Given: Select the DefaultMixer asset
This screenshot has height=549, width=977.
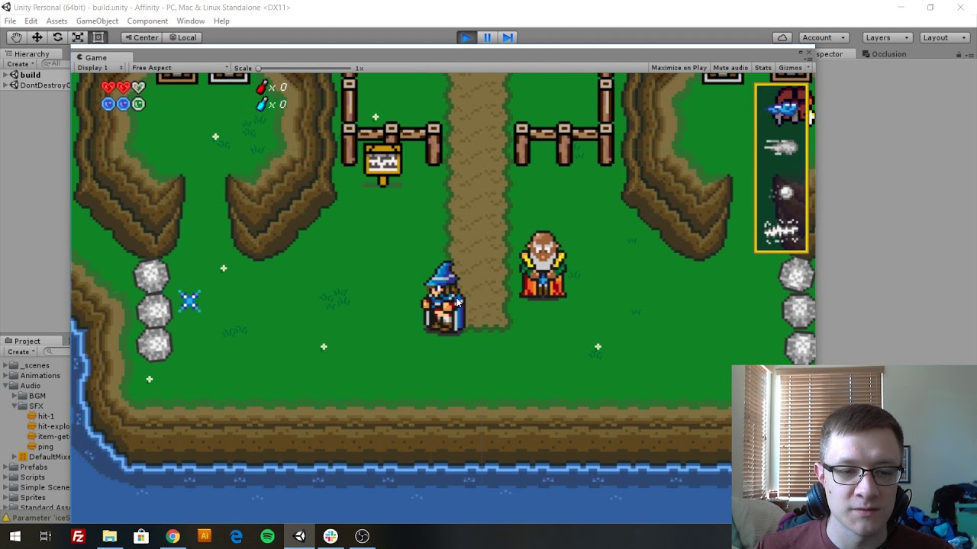Looking at the screenshot, I should [44, 457].
